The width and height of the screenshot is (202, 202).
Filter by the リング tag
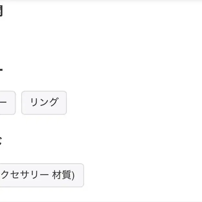44,102
